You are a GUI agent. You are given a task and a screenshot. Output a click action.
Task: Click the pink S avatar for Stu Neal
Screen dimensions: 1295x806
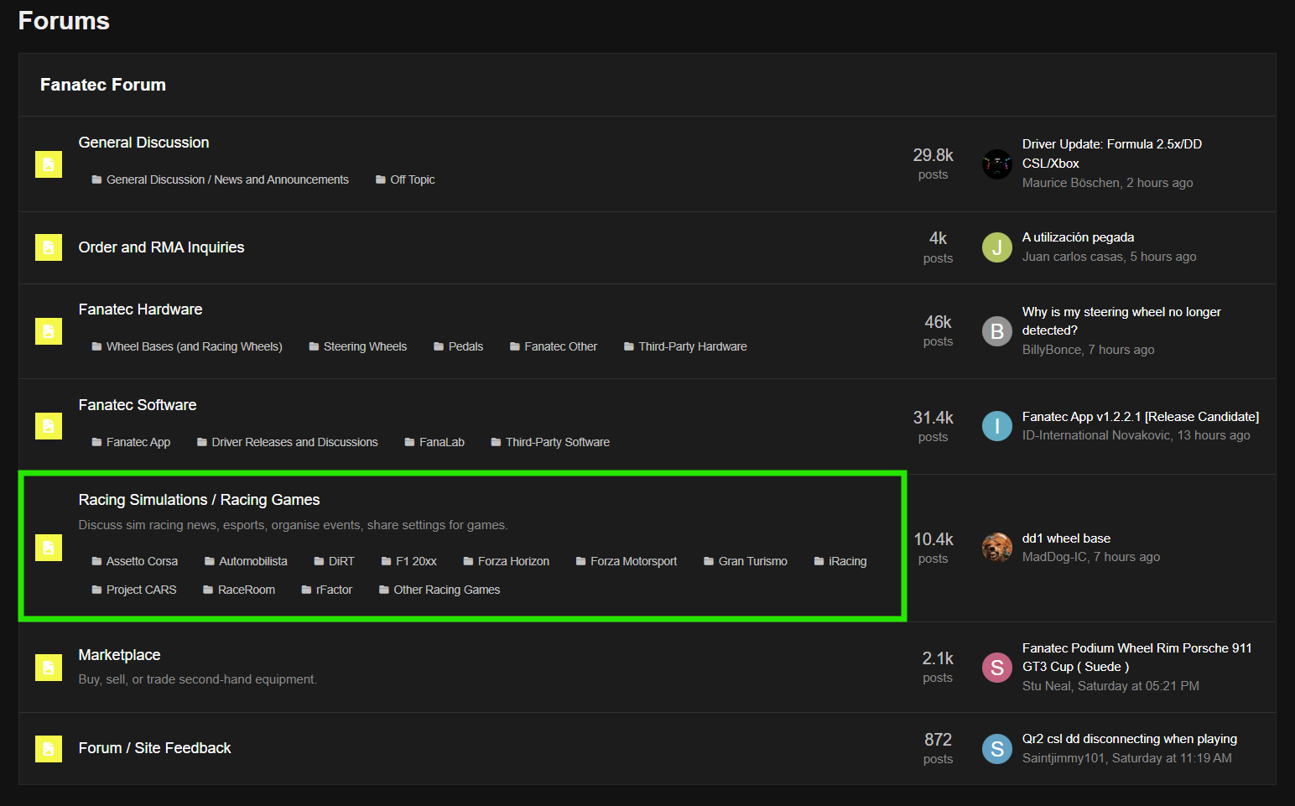pyautogui.click(x=996, y=668)
